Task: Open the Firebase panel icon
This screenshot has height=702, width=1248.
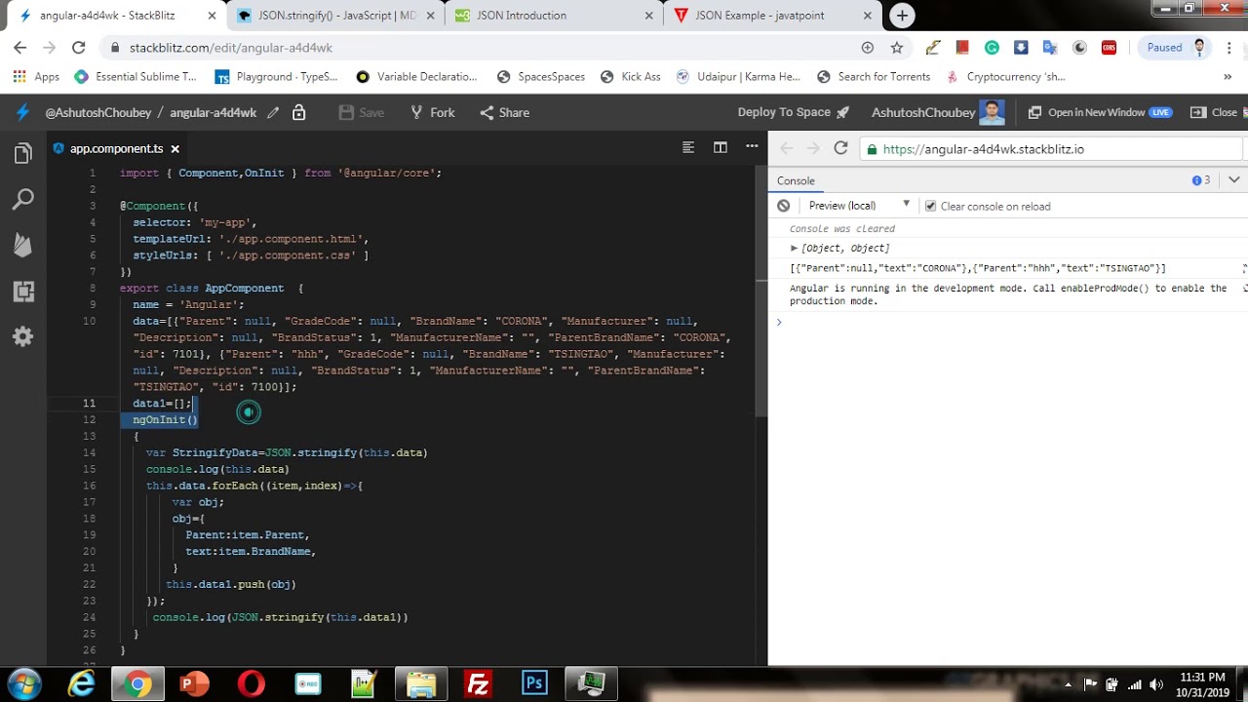Action: point(23,245)
